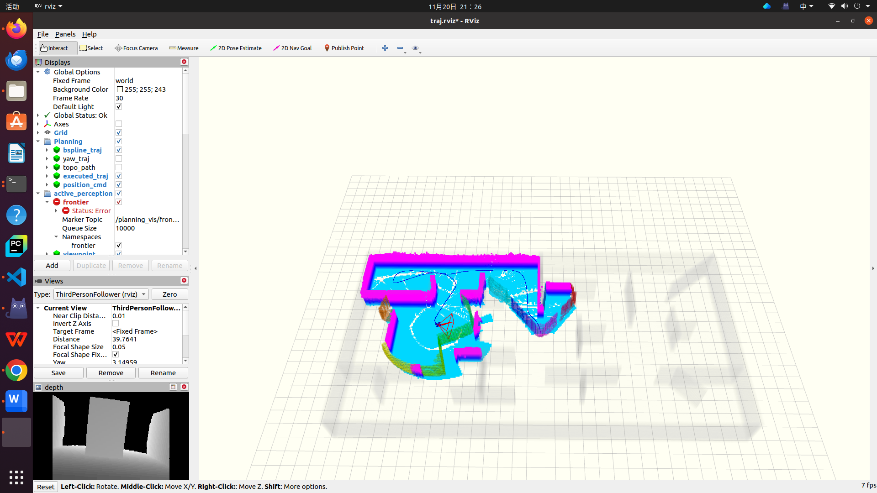
Task: Open the Visual Studio Code dock icon
Action: coord(16,277)
